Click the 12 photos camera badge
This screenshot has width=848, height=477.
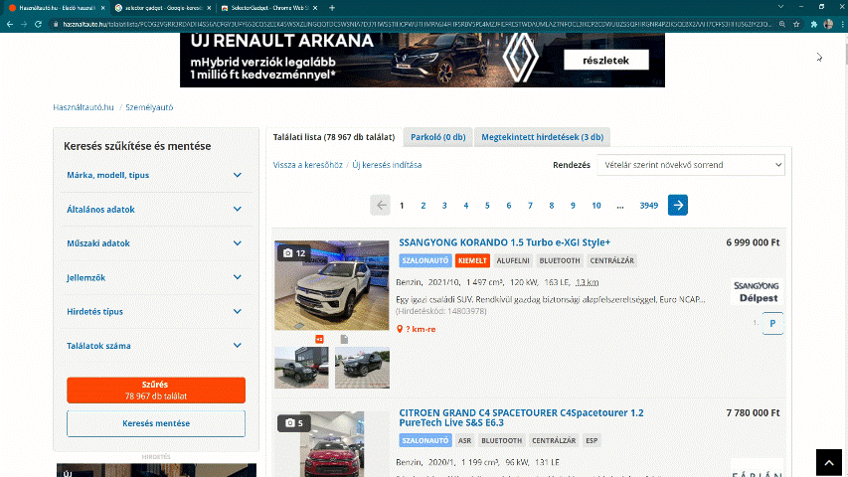pyautogui.click(x=294, y=252)
